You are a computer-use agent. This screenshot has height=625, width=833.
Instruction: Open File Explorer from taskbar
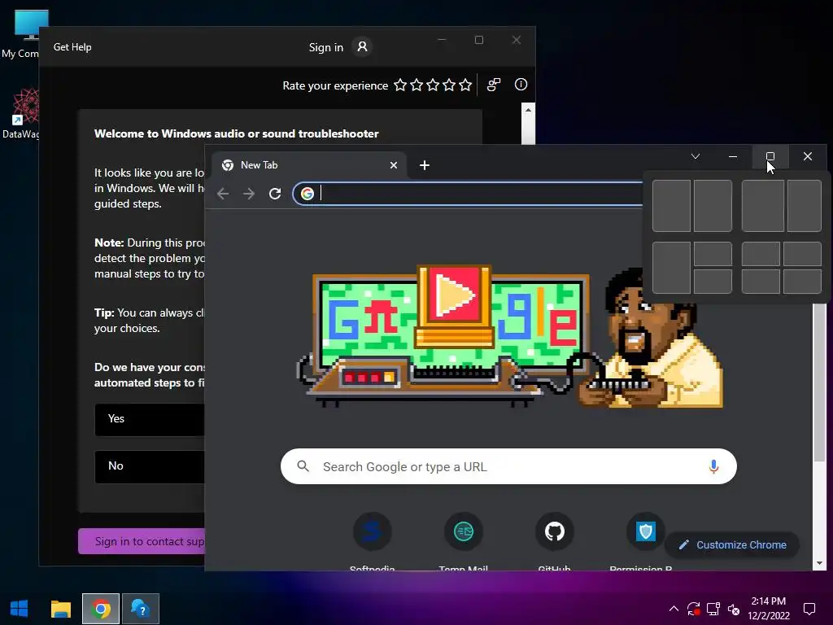point(60,609)
